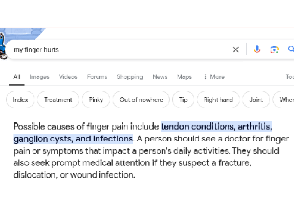The height and width of the screenshot is (220, 294).
Task: Click the blue magnifier search icon
Action: 291,49
